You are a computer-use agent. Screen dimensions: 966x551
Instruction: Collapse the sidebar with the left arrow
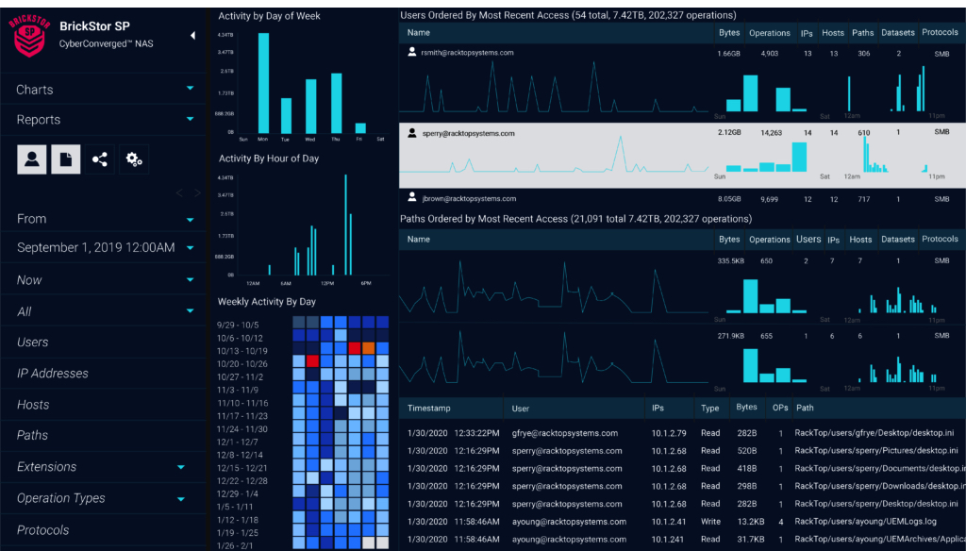192,36
